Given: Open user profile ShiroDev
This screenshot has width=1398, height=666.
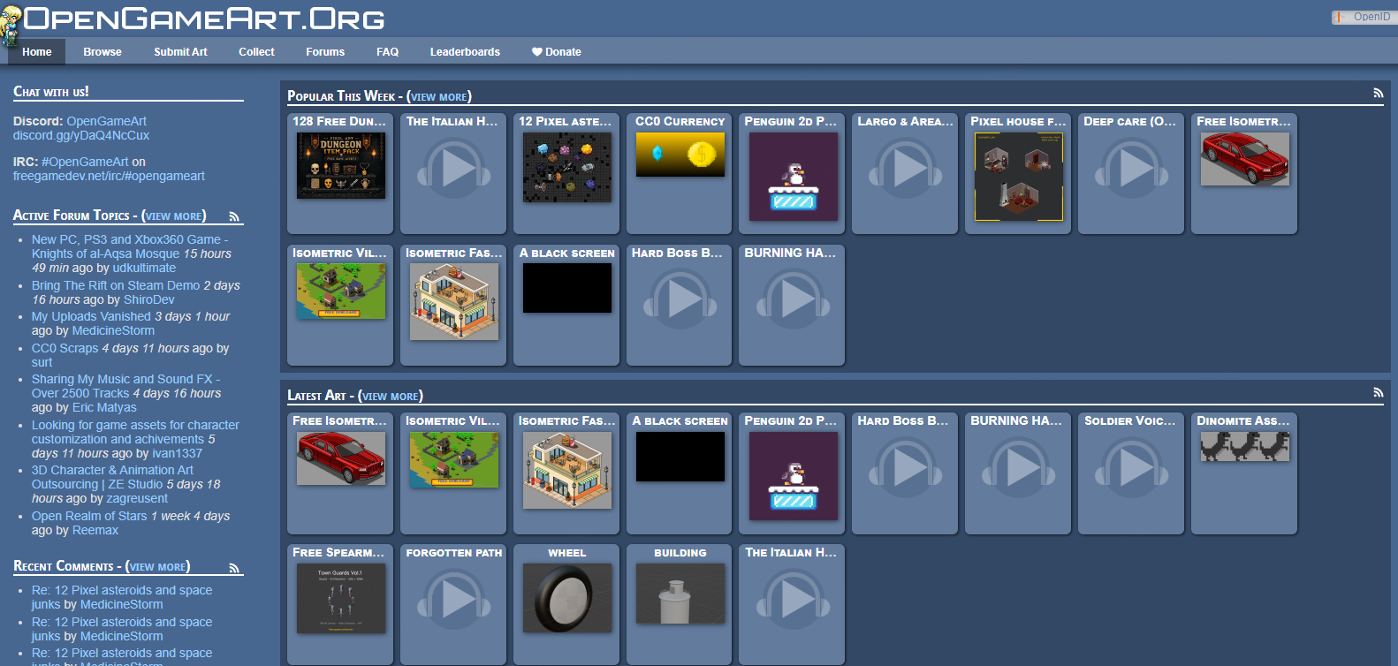Looking at the screenshot, I should pyautogui.click(x=149, y=299).
